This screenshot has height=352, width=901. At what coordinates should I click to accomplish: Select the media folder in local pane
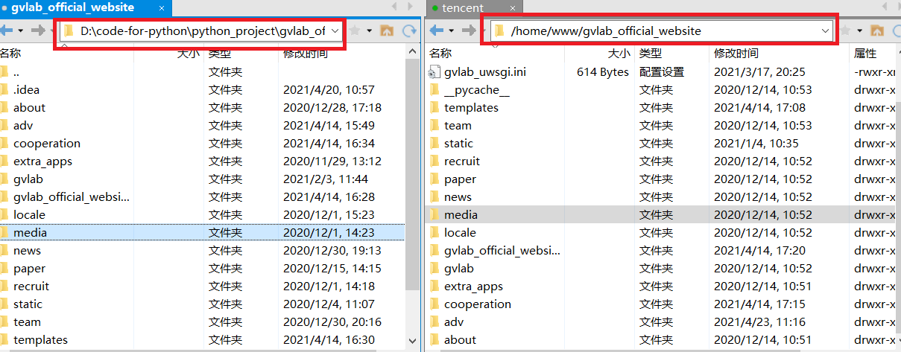click(202, 232)
